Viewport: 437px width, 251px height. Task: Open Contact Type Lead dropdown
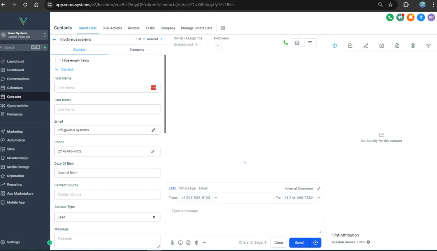point(107,217)
